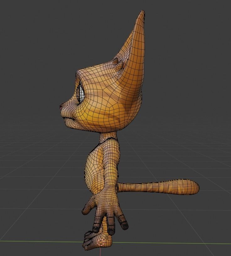
Task: Click the 3D cursor at the character's foot
Action: click(x=101, y=242)
